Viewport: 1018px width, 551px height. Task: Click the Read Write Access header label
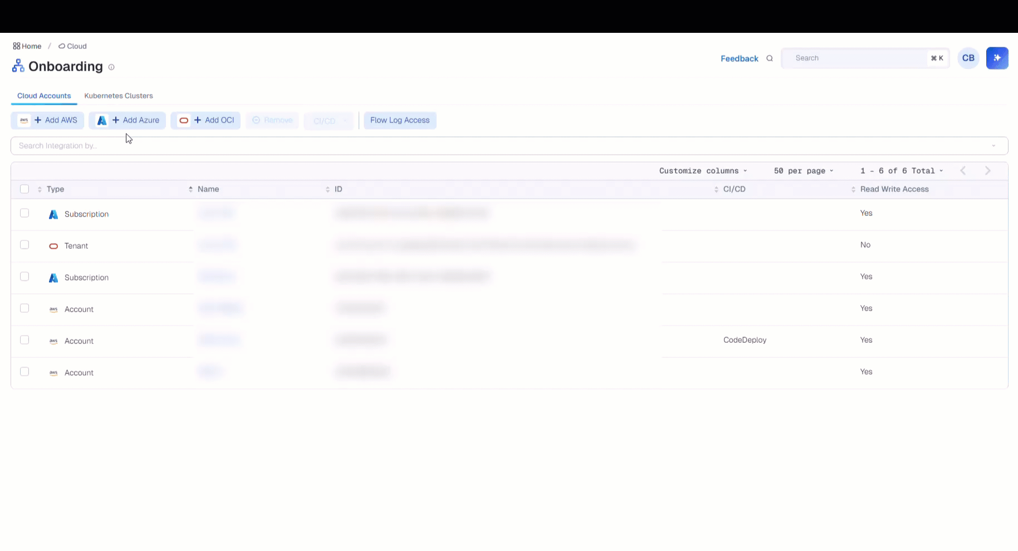point(894,189)
